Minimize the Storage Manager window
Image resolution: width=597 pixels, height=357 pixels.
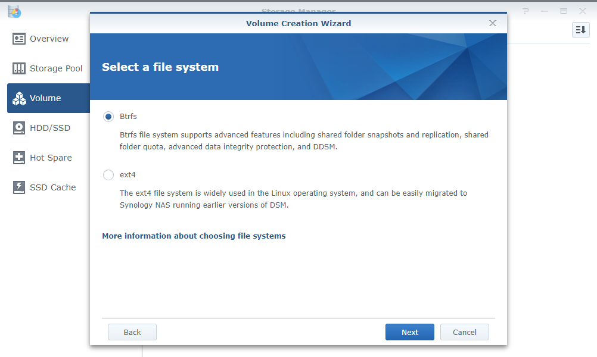pos(545,11)
